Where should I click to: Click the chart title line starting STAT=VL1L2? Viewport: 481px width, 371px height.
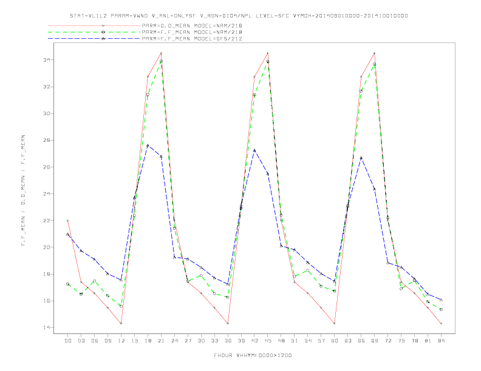(x=239, y=16)
